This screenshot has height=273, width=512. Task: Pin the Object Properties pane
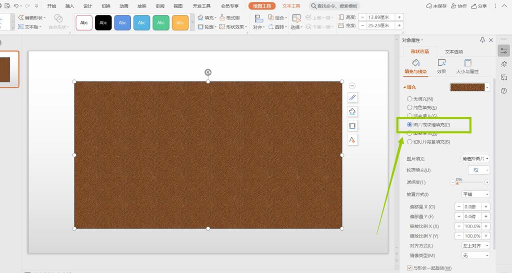(x=482, y=40)
